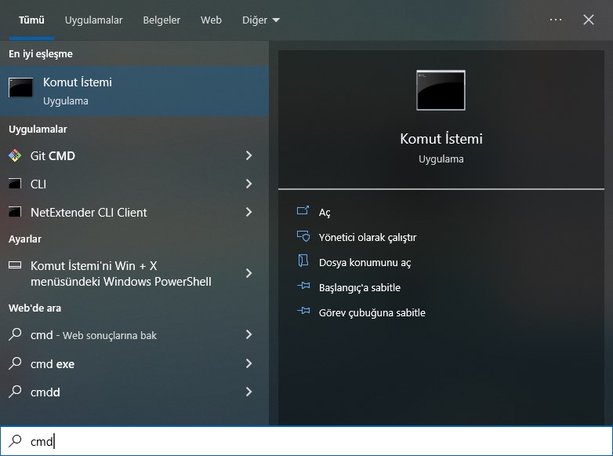Click the Git CMD app icon
Viewport: 613px width, 456px height.
click(x=15, y=155)
